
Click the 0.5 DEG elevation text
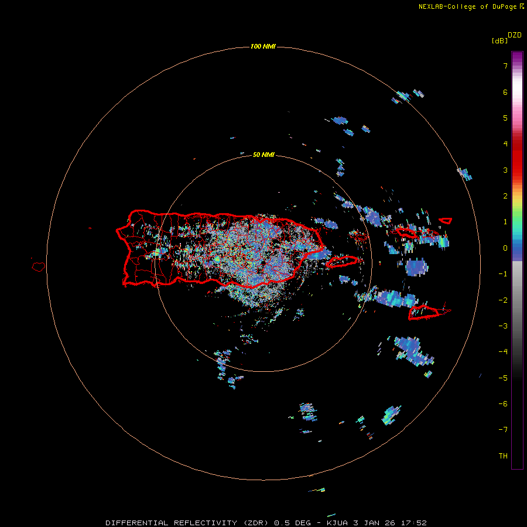pos(292,523)
